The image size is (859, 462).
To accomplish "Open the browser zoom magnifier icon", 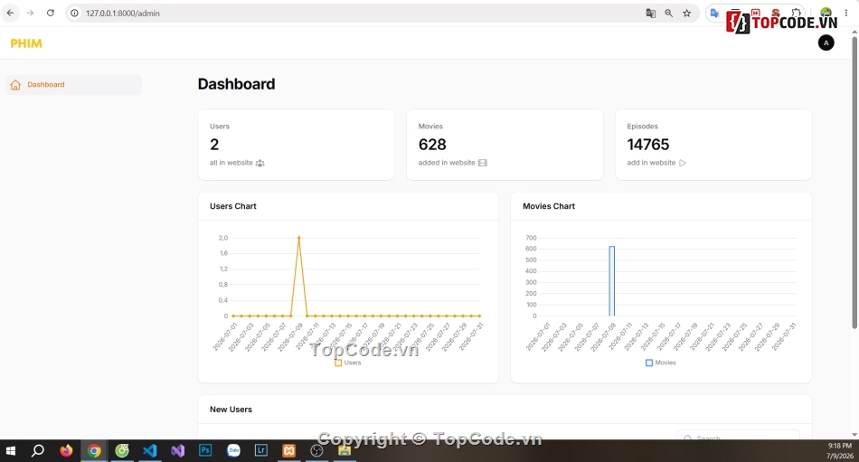I will [x=668, y=14].
